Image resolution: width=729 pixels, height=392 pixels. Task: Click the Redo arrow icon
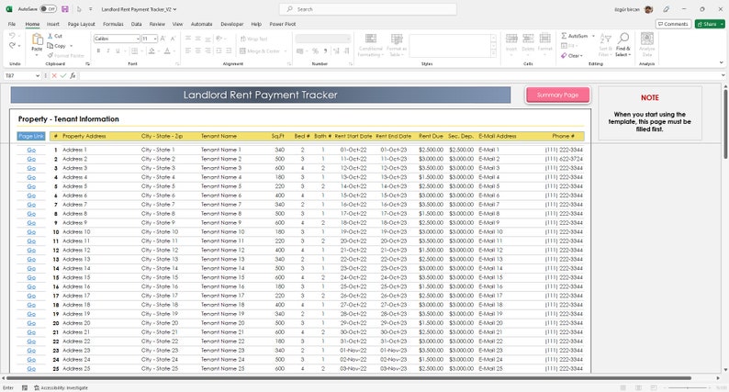[12, 46]
